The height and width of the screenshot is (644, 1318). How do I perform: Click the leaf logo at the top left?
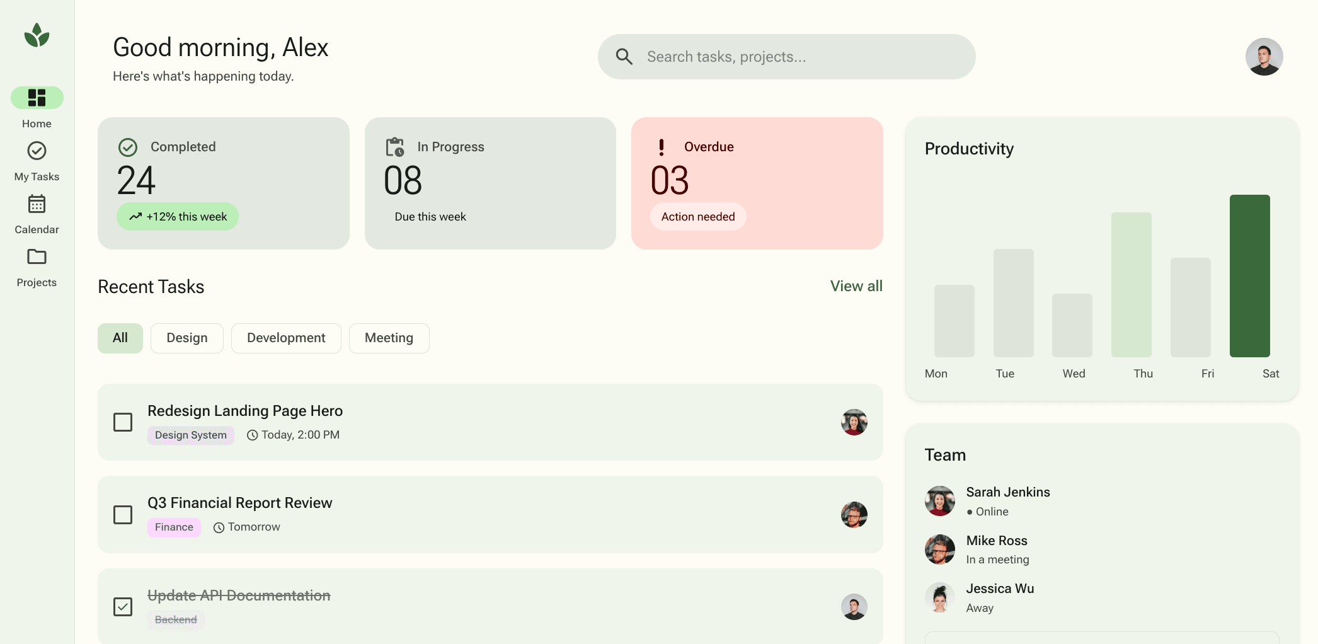[36, 36]
